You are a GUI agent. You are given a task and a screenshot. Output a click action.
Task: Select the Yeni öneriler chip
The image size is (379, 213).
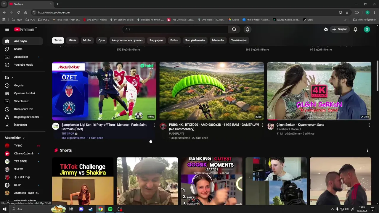239,40
